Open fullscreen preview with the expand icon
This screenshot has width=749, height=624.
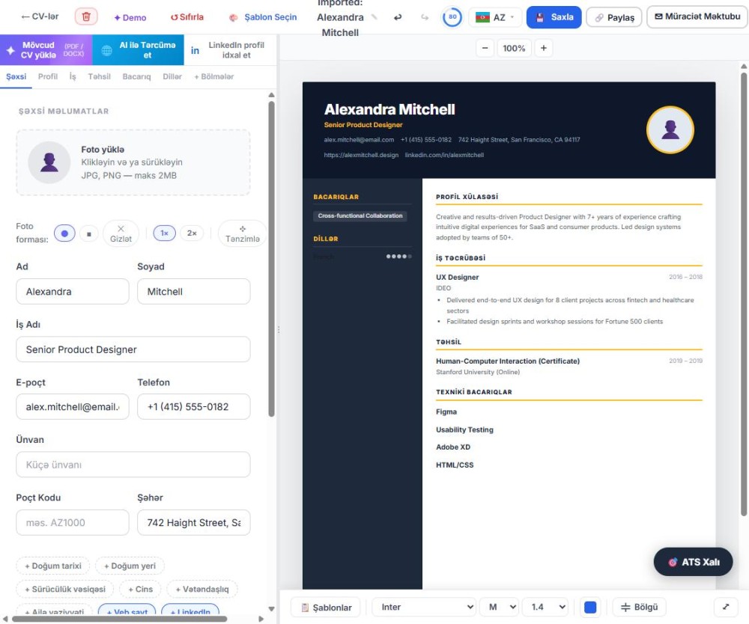(x=726, y=607)
